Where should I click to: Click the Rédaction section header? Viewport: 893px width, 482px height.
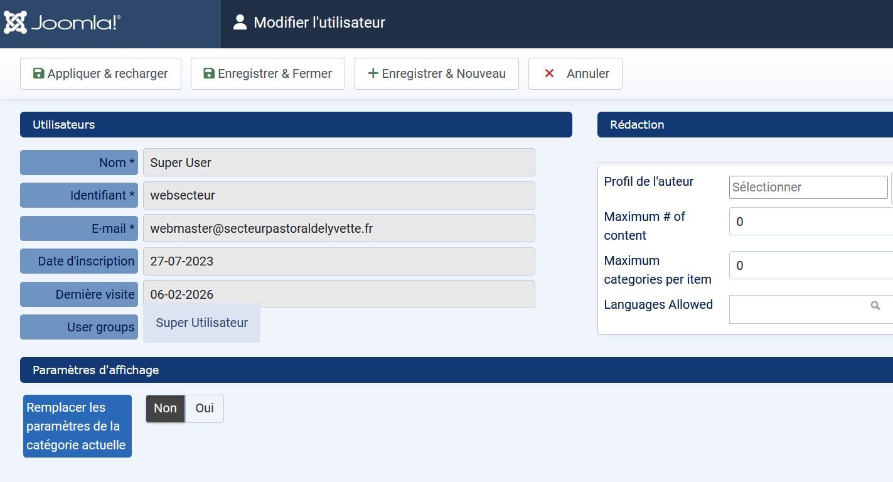pos(744,124)
